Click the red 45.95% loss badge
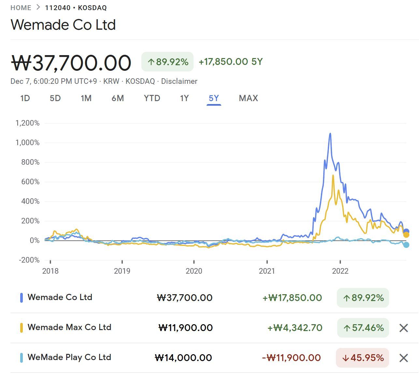This screenshot has height=379, width=419. pos(362,358)
